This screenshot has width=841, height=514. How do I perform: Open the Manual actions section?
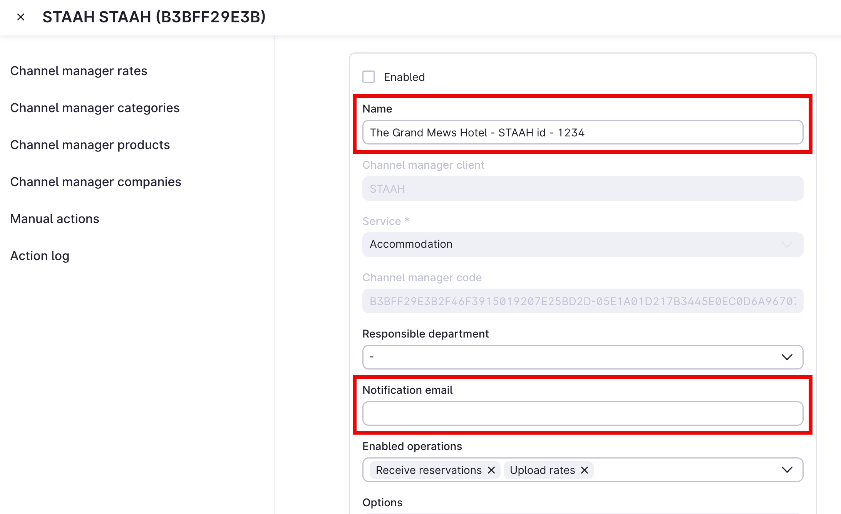(55, 218)
